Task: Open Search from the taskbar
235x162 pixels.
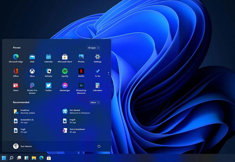Action: click(11, 158)
